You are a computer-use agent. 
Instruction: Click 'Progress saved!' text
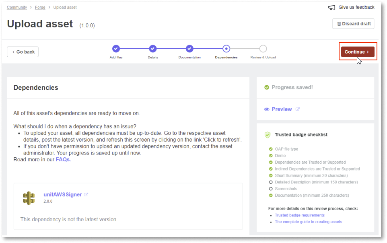point(292,87)
